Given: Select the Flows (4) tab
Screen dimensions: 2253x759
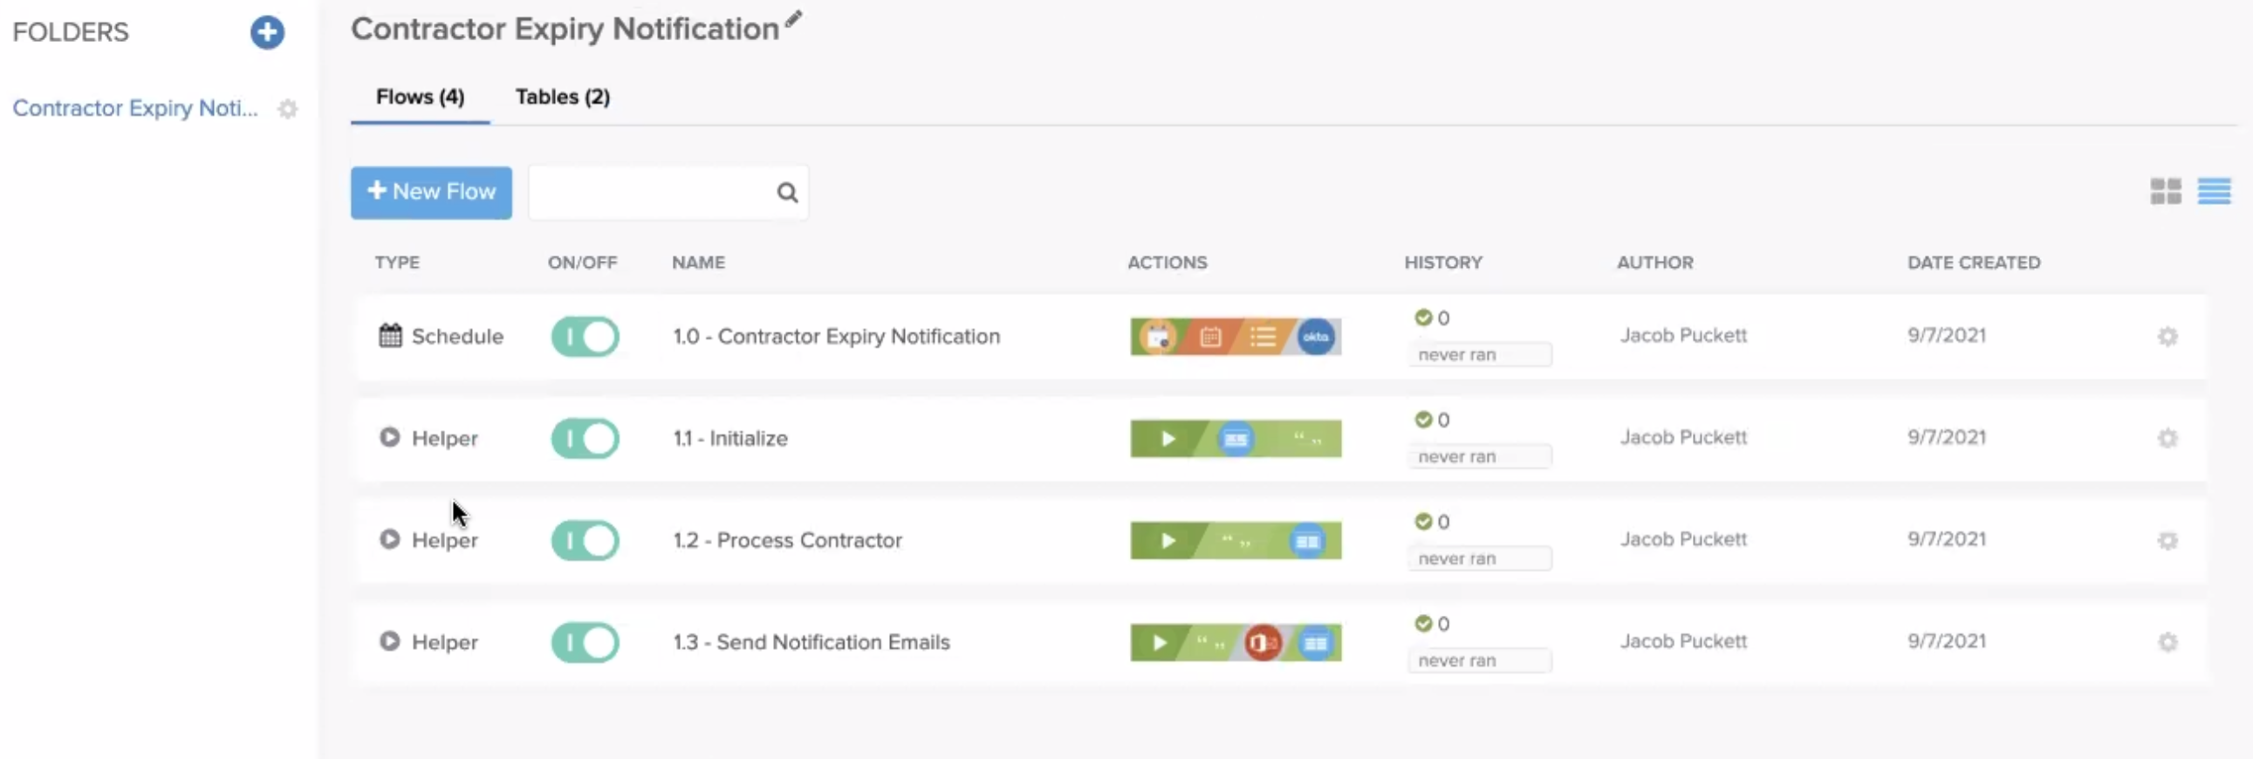Looking at the screenshot, I should (420, 97).
